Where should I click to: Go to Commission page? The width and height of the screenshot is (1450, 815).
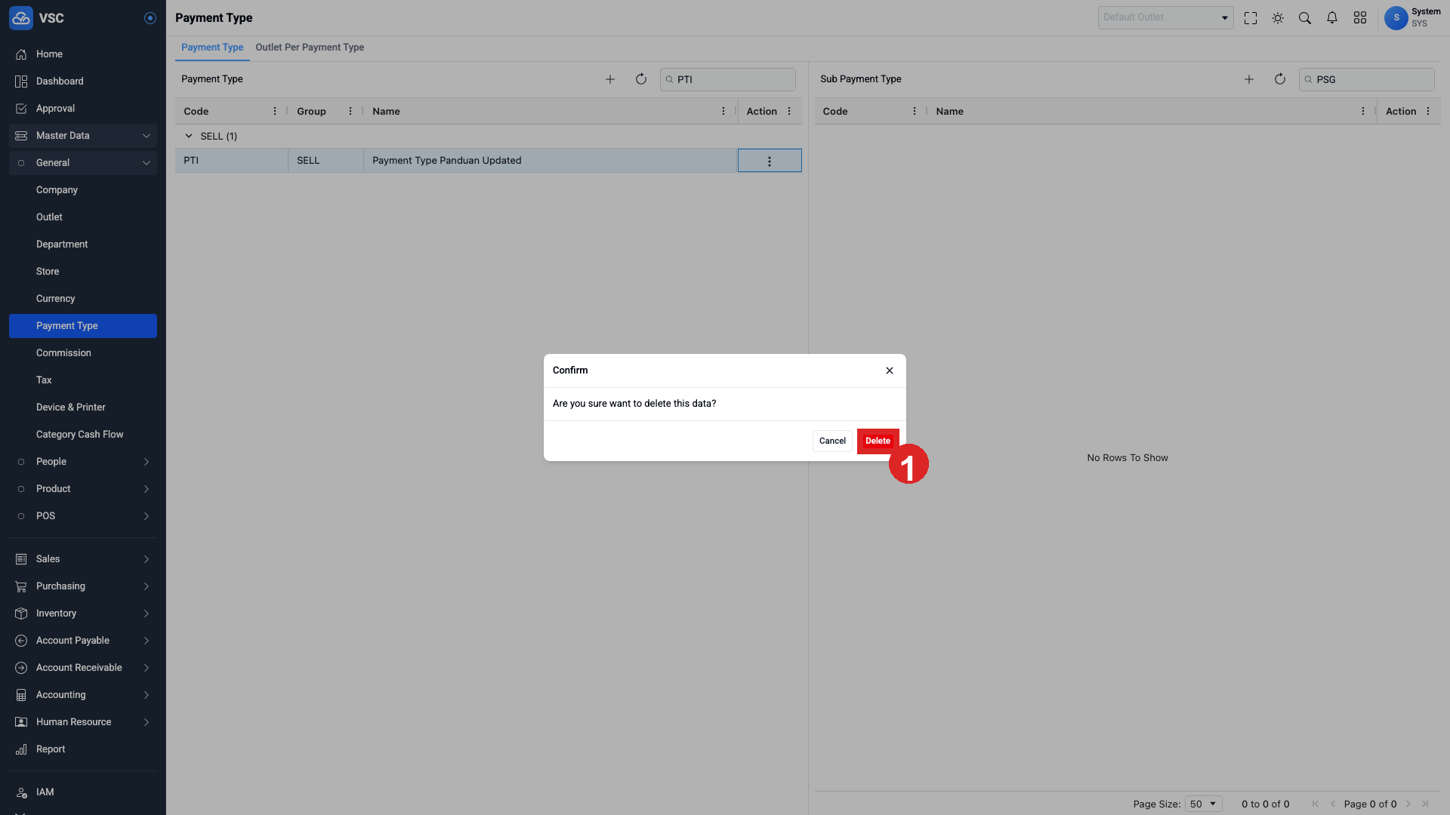(x=83, y=353)
